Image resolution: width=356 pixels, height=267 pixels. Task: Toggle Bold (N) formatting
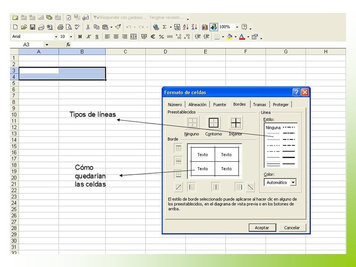(80, 37)
